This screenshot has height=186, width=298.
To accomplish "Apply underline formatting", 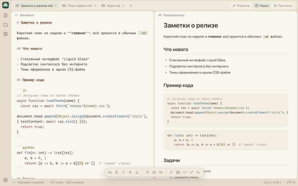I will point(137,172).
